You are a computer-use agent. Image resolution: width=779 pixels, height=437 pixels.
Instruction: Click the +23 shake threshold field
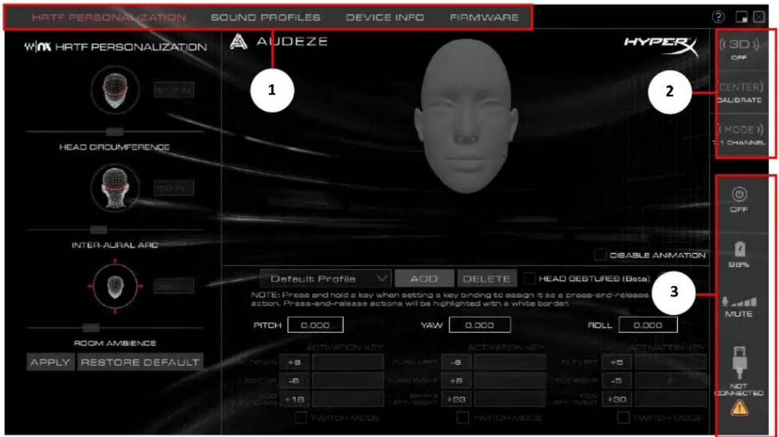tap(457, 398)
